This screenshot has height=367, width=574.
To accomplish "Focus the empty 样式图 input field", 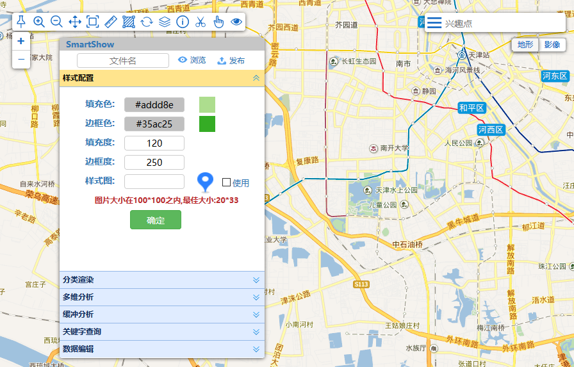I will coord(154,181).
